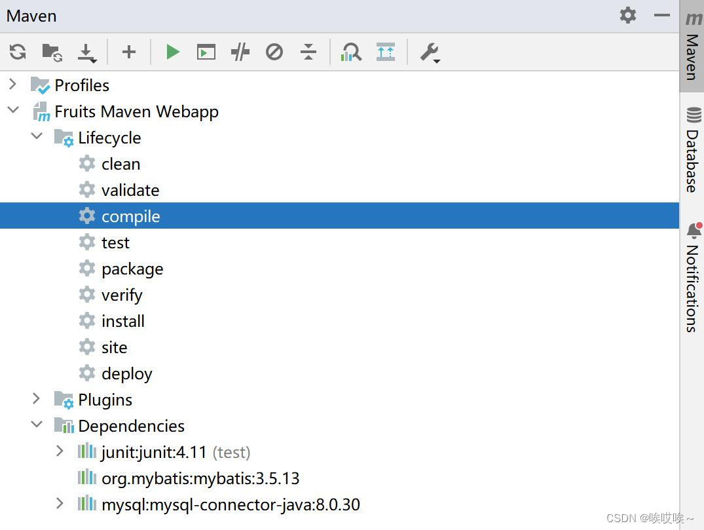Image resolution: width=704 pixels, height=530 pixels.
Task: Expand the Plugins node
Action: 37,398
